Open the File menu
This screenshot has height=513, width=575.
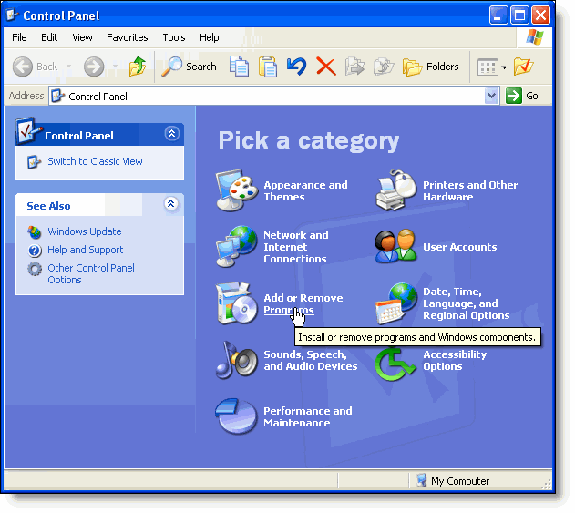[19, 37]
